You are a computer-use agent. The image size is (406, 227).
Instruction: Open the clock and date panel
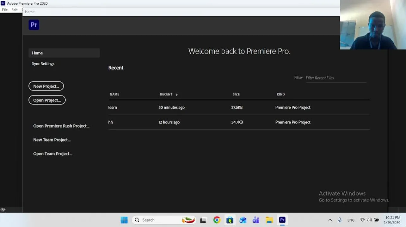click(392, 220)
